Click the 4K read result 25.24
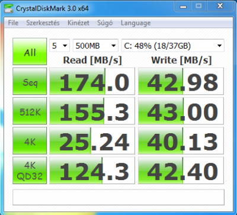 92,140
